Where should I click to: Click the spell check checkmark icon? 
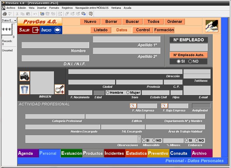coord(10,14)
